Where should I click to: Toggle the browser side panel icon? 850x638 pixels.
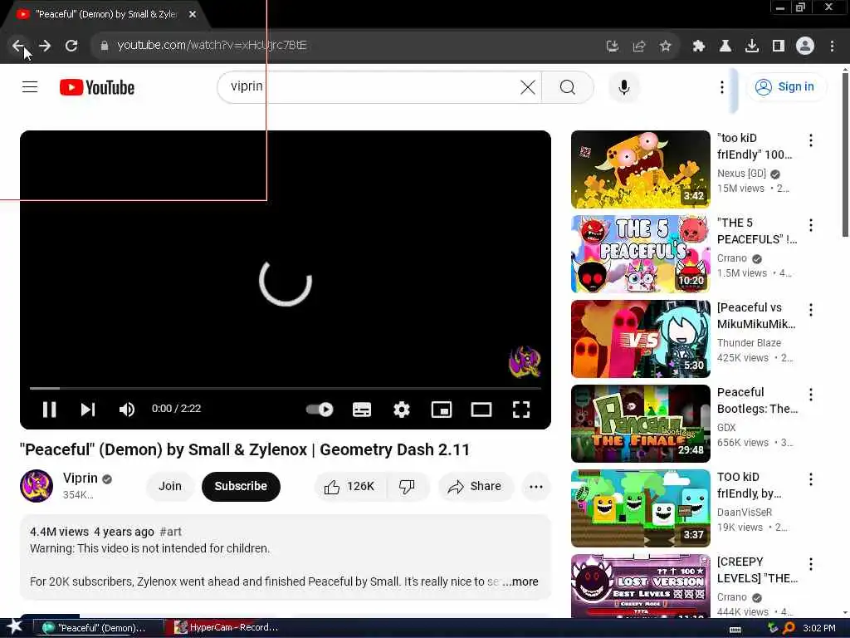pos(779,47)
